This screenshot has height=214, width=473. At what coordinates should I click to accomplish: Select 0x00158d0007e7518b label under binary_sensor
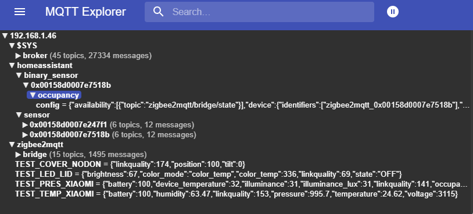point(71,85)
